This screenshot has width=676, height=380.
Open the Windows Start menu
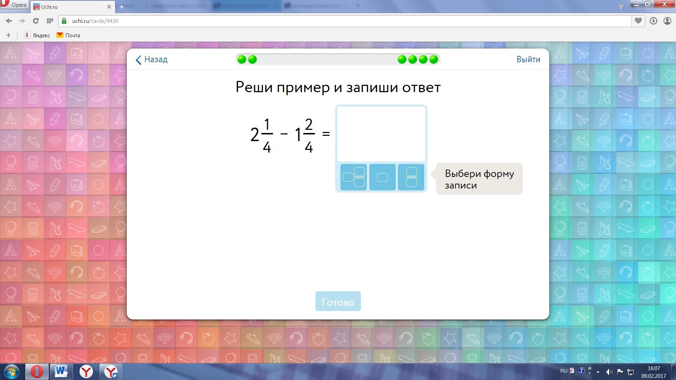pos(11,371)
